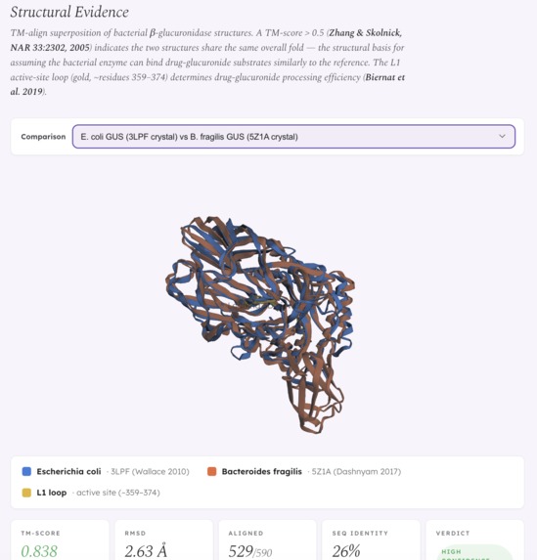Click the 5Z1A (Dashnyam 2017) reference text
Viewport: 537px width, 560px height.
356,471
